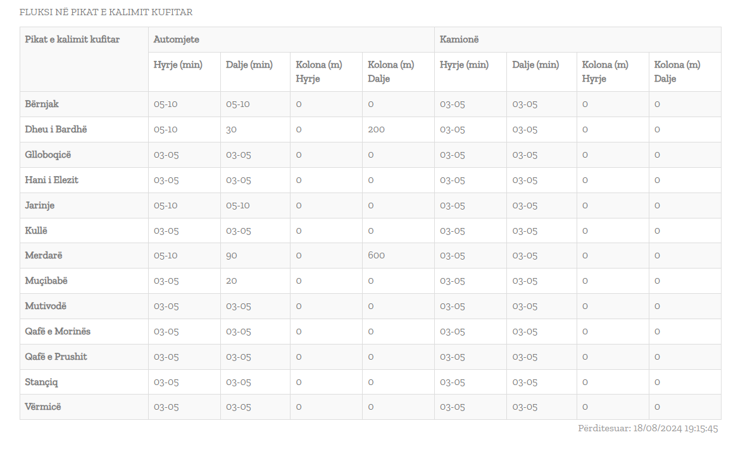Select the Kullë row label

coord(36,231)
